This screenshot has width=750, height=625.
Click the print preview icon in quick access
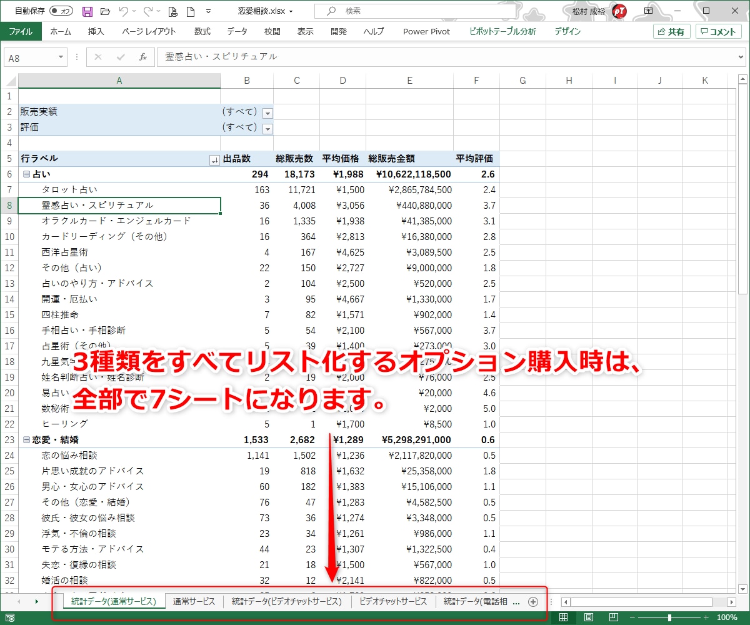(x=173, y=11)
